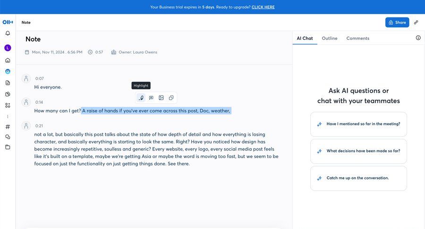Screen dimensions: 425x229
Task: Click the Highlight pen icon
Action: (x=141, y=98)
